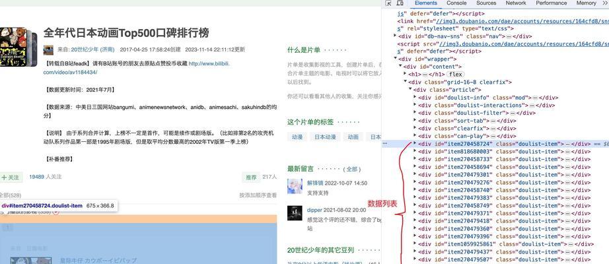
Task: Click the 关注 follow button
Action: point(11,178)
